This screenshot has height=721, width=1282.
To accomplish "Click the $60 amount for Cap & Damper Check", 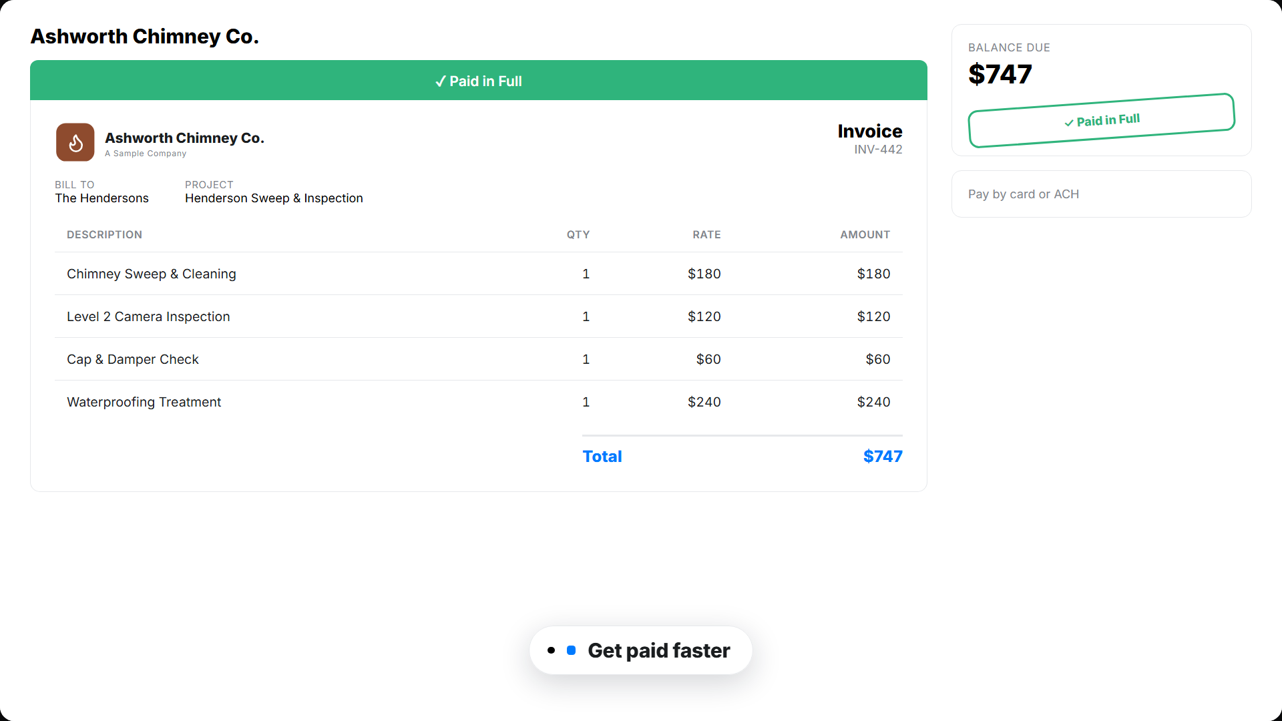I will 878,359.
